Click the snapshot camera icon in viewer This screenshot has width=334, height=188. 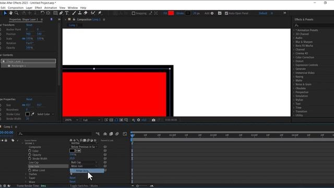coord(153,120)
